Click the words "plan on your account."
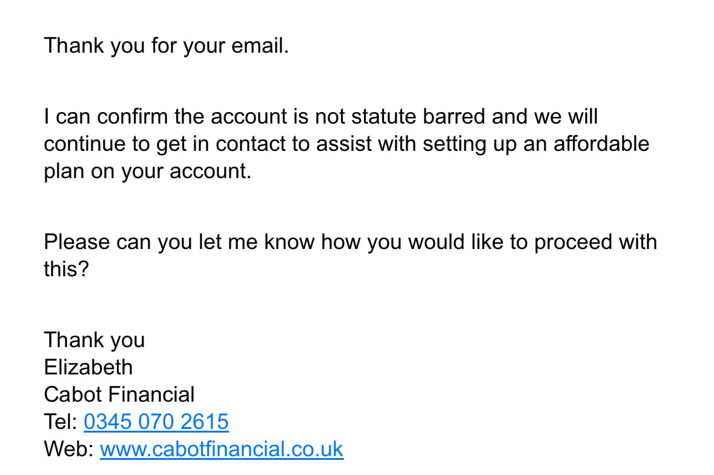Screen dimensions: 714x475 coord(147,171)
